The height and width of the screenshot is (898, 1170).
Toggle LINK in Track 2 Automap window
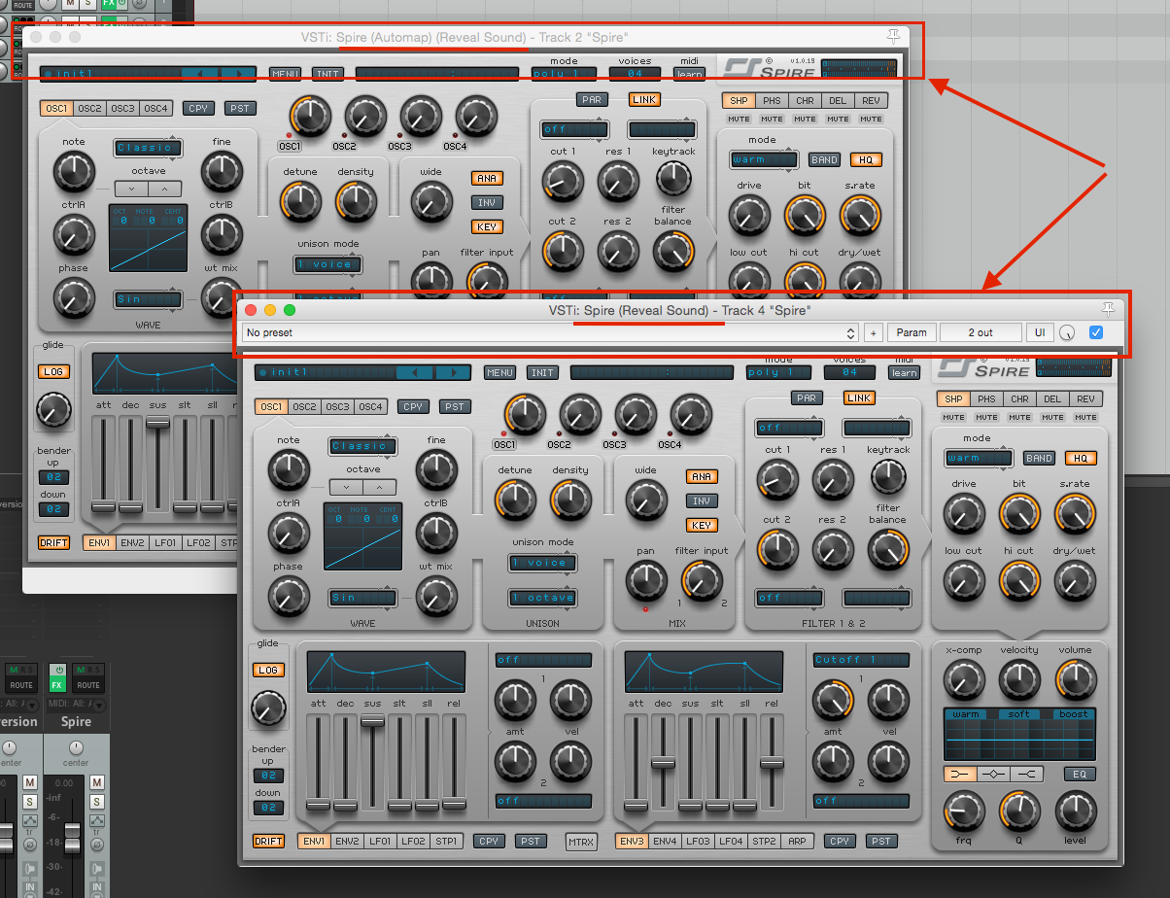(643, 99)
